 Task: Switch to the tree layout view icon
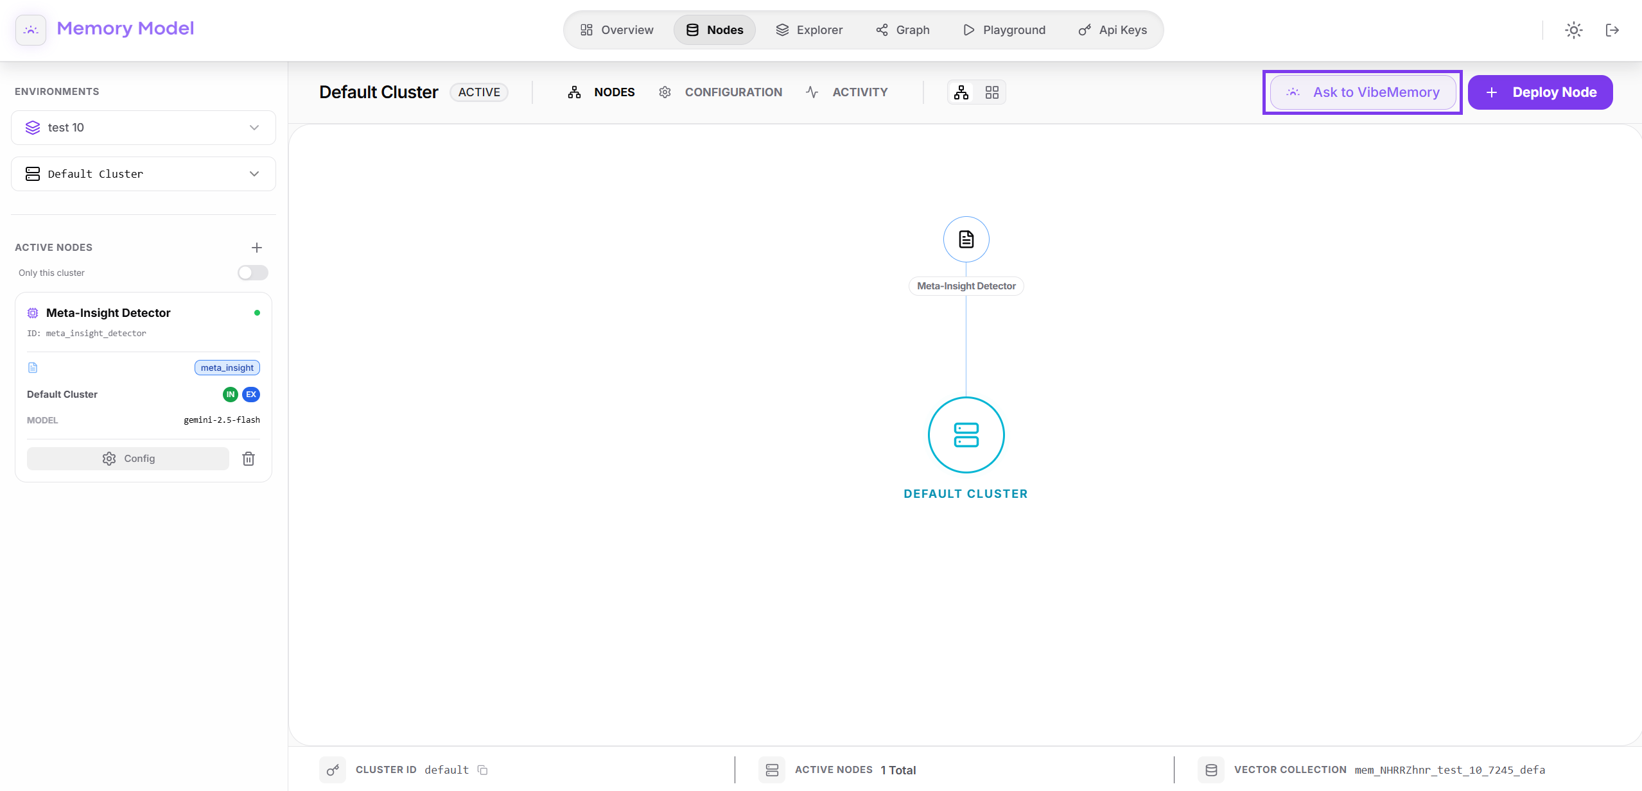pyautogui.click(x=961, y=92)
